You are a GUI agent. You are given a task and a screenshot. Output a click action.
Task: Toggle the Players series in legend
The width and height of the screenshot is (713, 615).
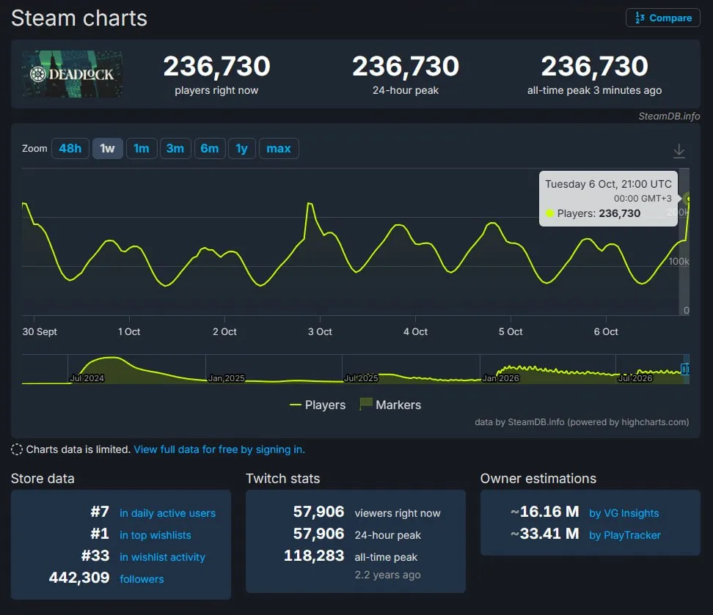(318, 405)
